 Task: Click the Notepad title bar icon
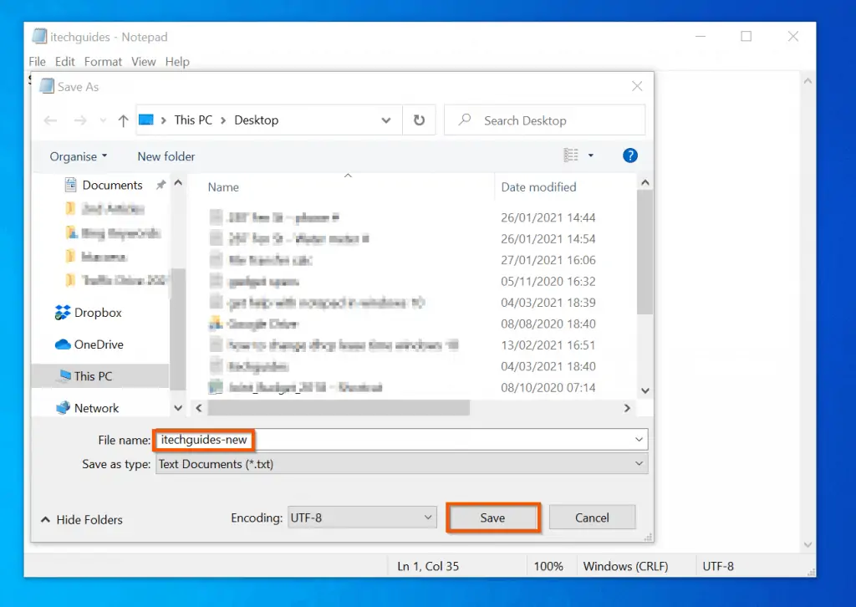point(39,37)
